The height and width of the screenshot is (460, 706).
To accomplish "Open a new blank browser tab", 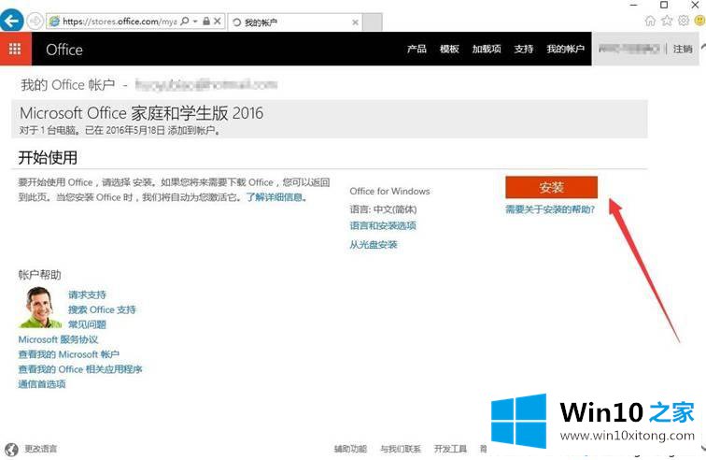I will pyautogui.click(x=373, y=22).
